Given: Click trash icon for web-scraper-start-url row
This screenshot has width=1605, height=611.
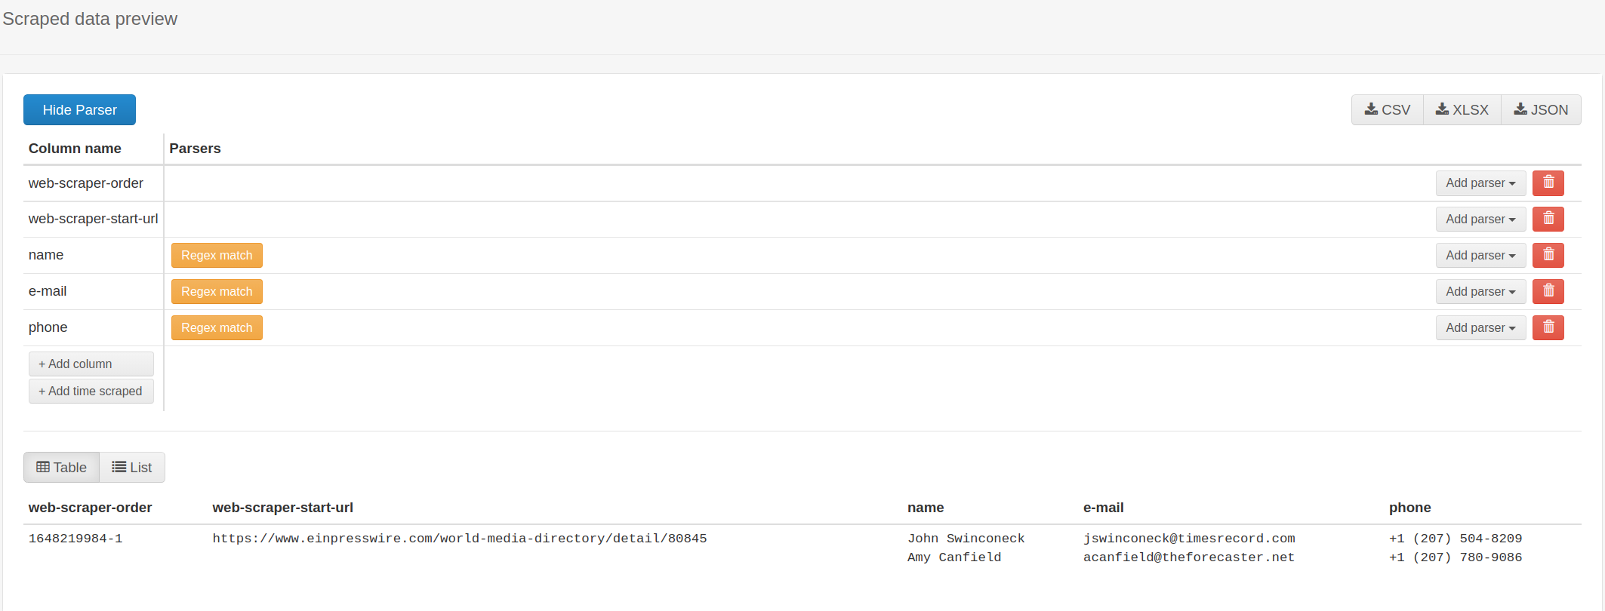Looking at the screenshot, I should click(1548, 220).
